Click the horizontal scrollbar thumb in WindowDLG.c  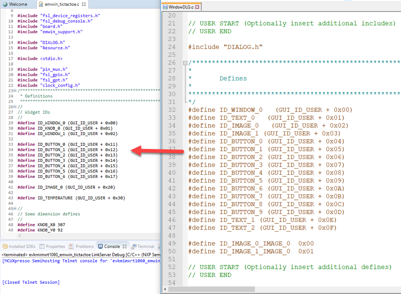pos(212,289)
